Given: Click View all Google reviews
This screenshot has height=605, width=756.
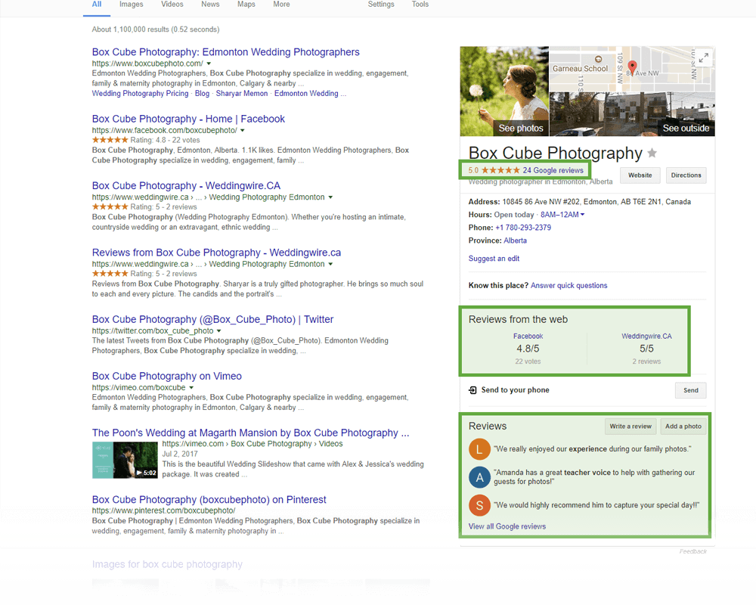Looking at the screenshot, I should click(x=507, y=526).
